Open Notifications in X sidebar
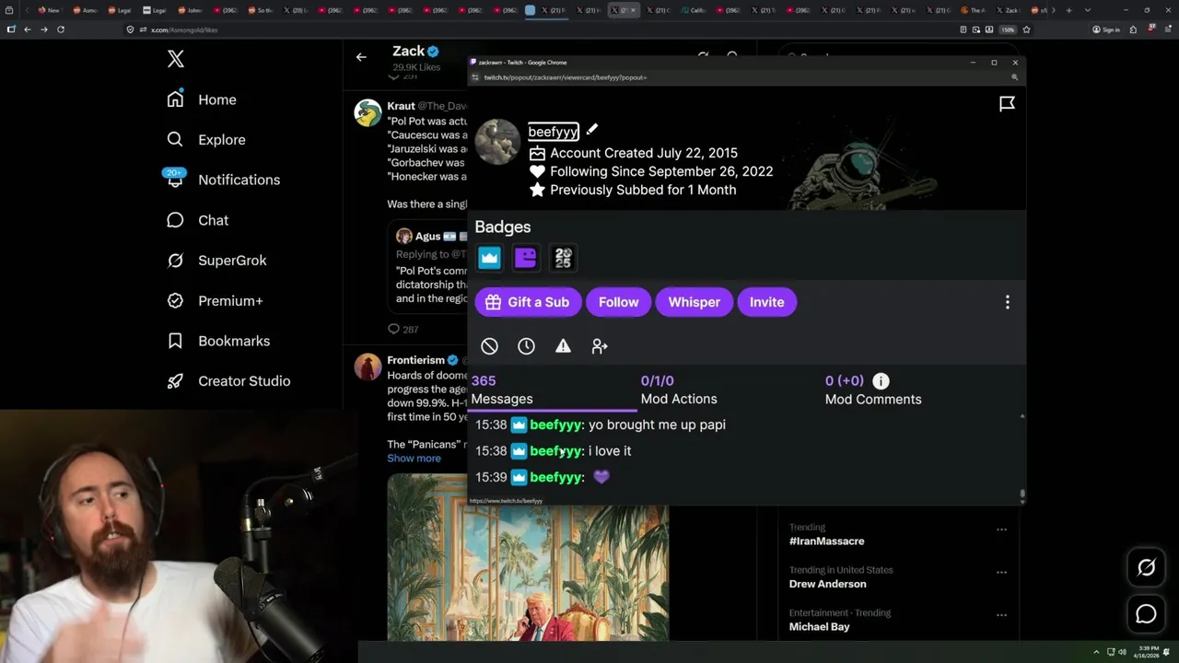This screenshot has width=1179, height=663. [222, 180]
